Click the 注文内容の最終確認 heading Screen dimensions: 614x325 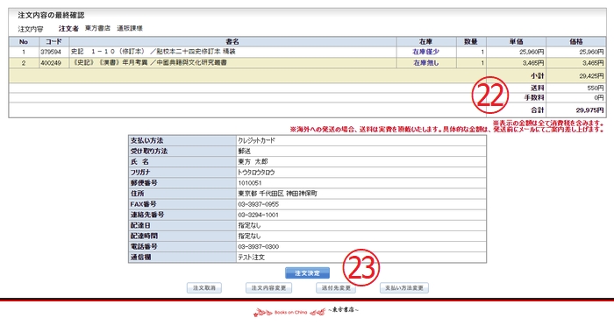pyautogui.click(x=51, y=15)
